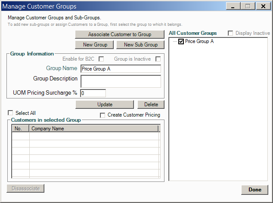Maximize the Manage Customer Groups window
This screenshot has width=273, height=203.
[248, 6]
